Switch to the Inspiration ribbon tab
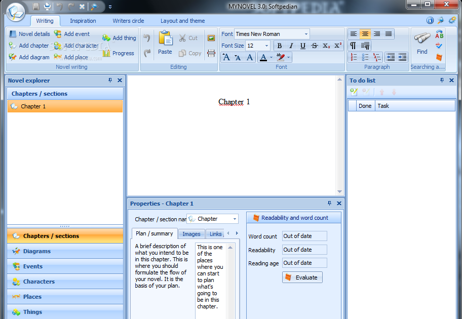The height and width of the screenshot is (319, 462). tap(83, 21)
